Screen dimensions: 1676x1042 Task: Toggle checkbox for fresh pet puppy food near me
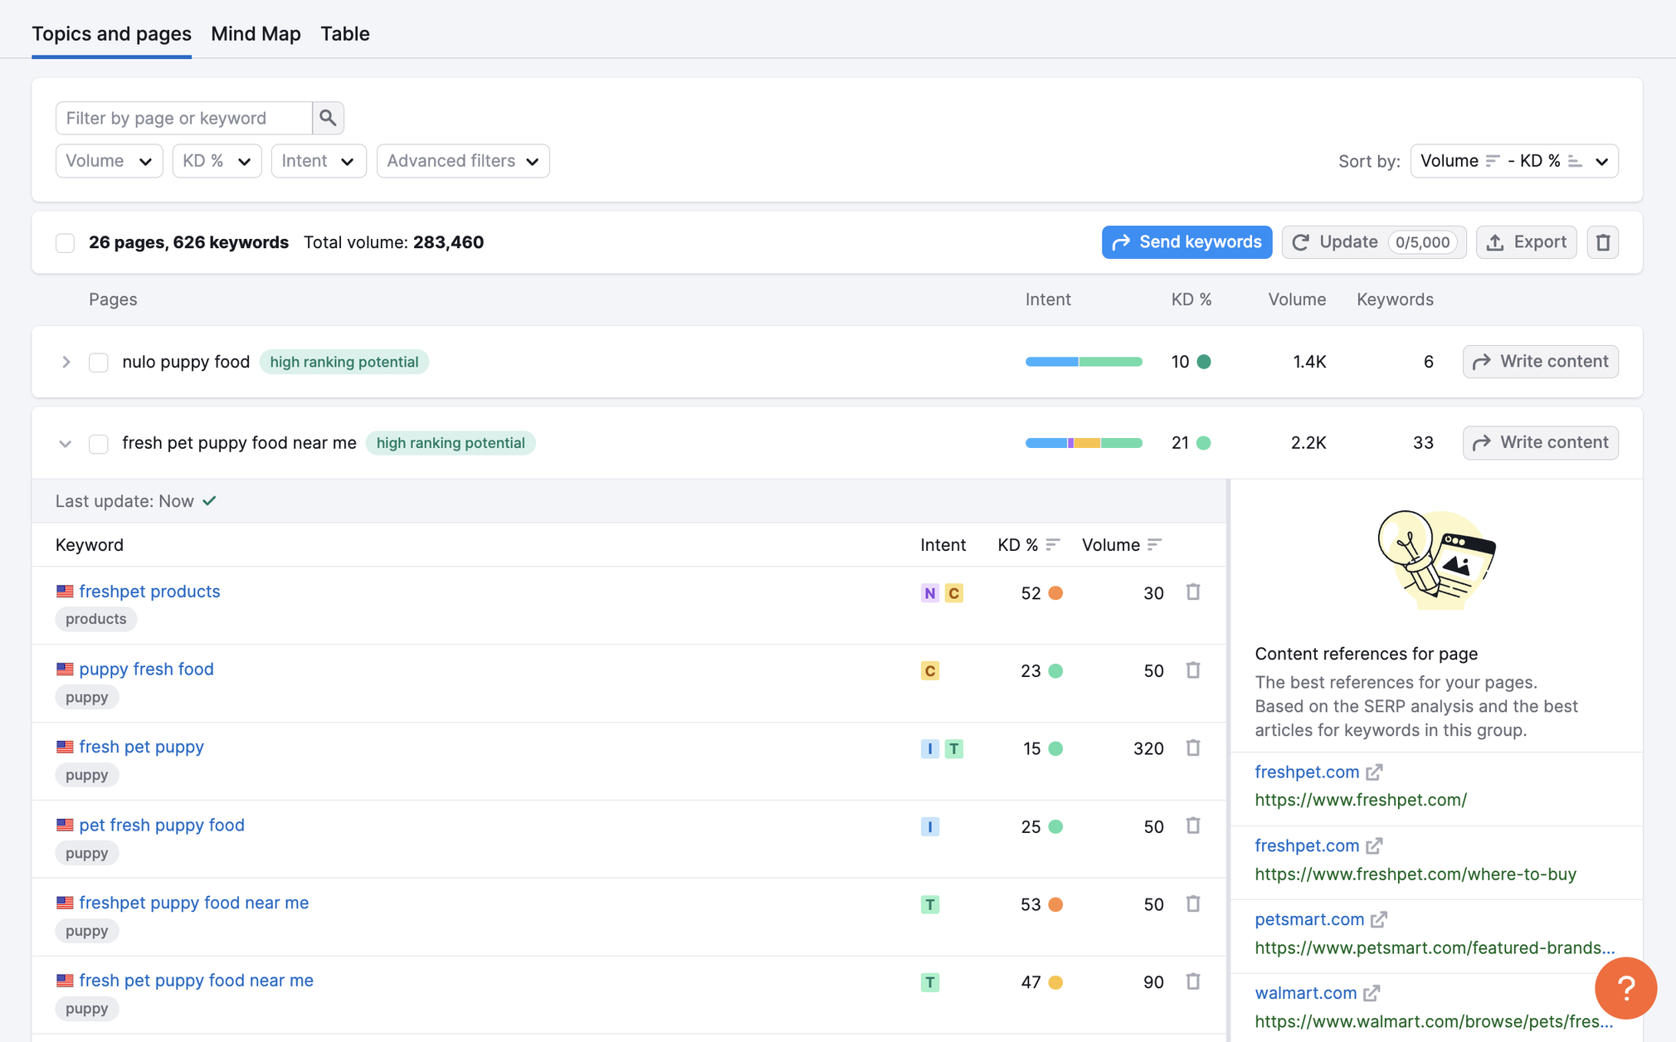99,441
